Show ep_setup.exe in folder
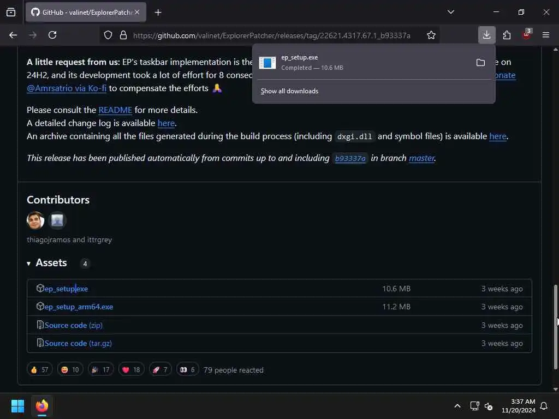 click(x=480, y=63)
